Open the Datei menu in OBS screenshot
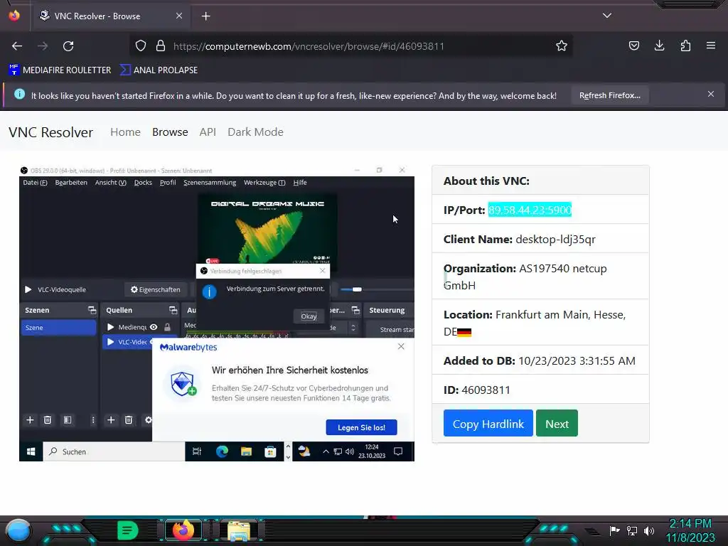Screen dimensions: 728x546 [35, 183]
